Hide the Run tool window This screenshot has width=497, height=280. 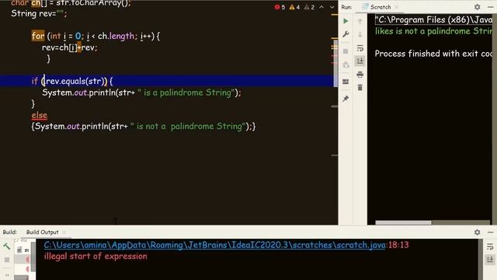490,7
